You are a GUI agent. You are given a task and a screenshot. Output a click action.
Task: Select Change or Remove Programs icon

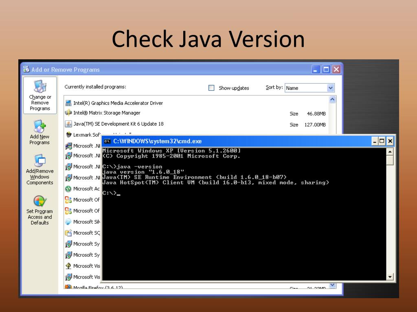point(40,87)
